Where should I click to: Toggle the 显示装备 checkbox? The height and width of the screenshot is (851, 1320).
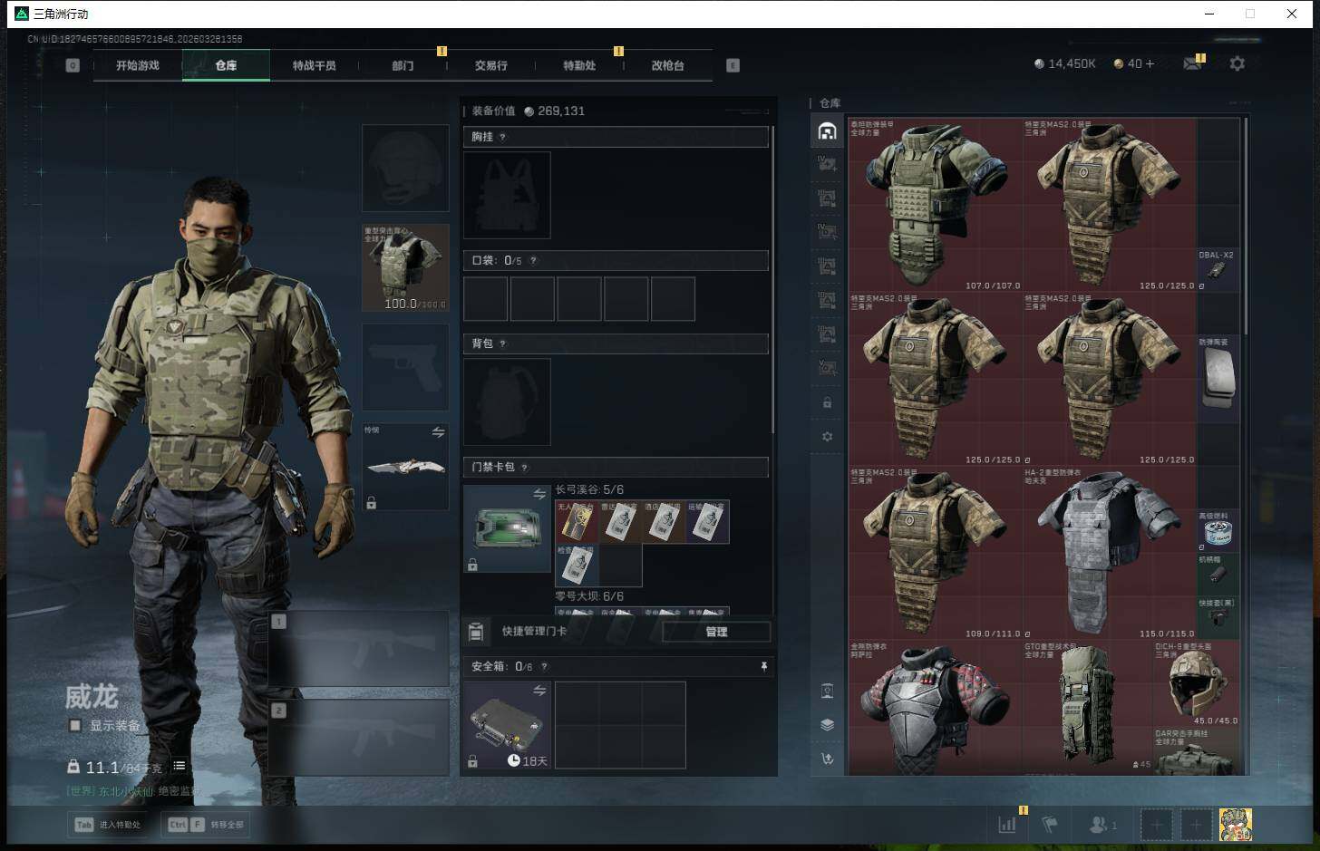[x=75, y=725]
